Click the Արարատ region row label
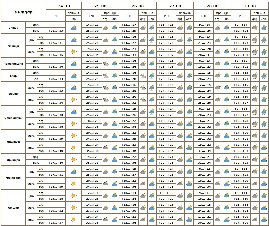 [13, 142]
